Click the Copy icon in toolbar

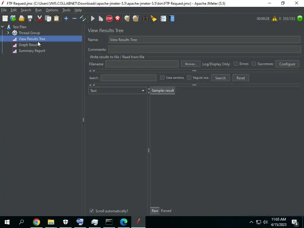coord(48,18)
